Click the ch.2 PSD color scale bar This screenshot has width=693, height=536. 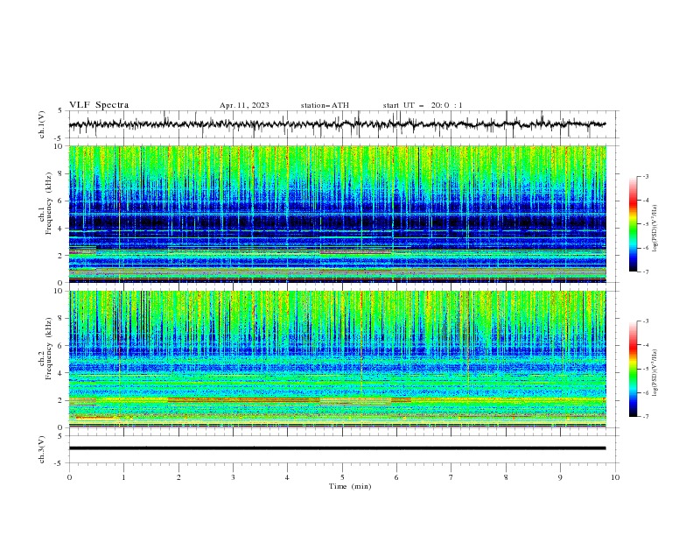pos(633,369)
